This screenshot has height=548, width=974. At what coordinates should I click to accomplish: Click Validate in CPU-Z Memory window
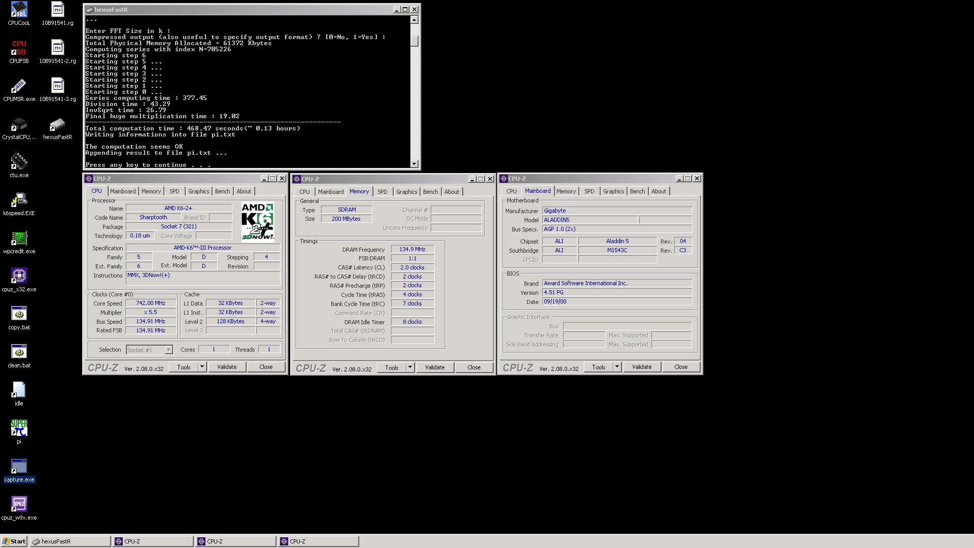[x=435, y=367]
